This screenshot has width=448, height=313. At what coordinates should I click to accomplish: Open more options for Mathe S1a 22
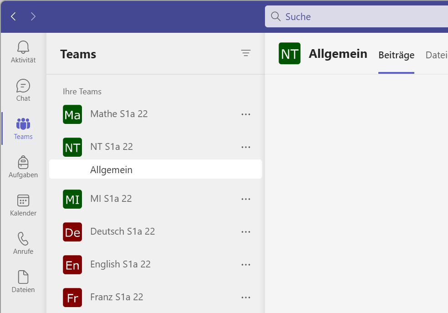pos(246,114)
